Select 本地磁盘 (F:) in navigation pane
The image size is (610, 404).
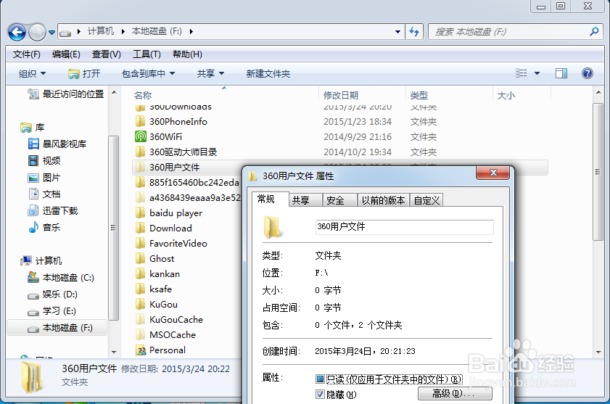click(x=57, y=328)
